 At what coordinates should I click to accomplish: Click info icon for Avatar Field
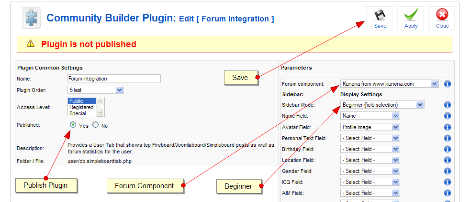point(448,127)
